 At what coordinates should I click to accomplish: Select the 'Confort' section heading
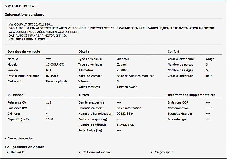(x=173, y=51)
